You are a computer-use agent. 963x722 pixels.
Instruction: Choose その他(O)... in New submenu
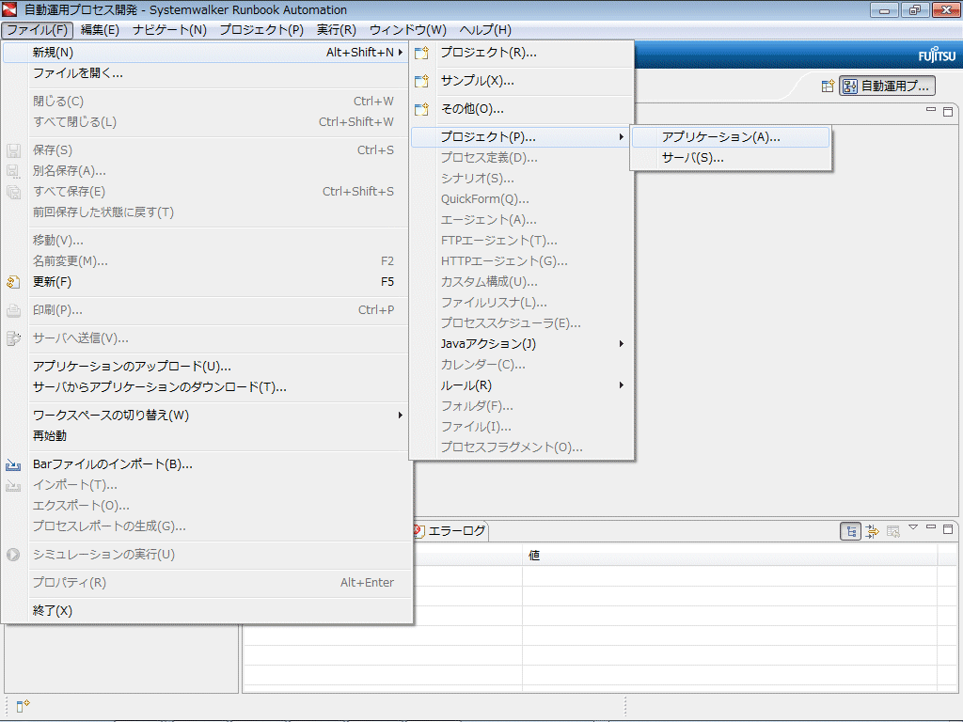click(x=521, y=109)
